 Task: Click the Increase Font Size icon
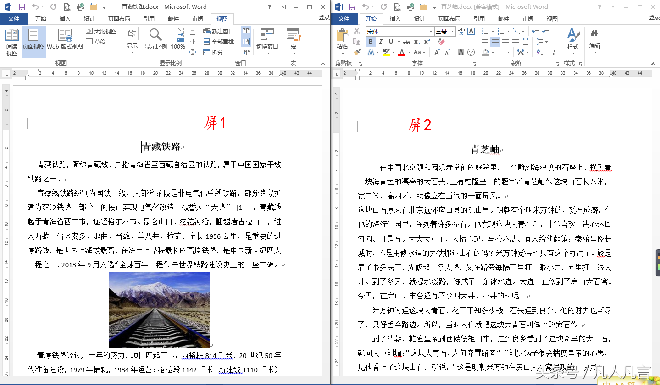coord(437,52)
